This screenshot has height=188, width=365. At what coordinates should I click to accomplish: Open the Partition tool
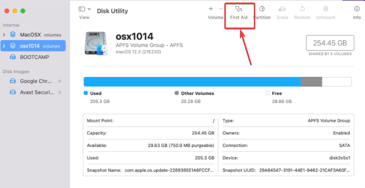pos(262,12)
